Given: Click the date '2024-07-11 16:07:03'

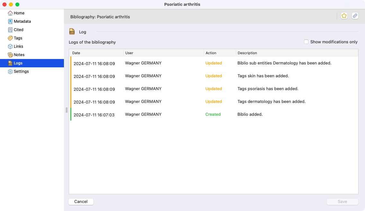Looking at the screenshot, I should coord(94,115).
